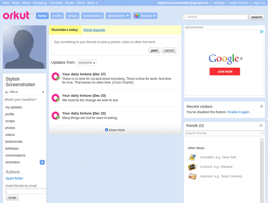Click JOIN NOW on Google+ ad
This screenshot has width=271, height=203.
(225, 71)
